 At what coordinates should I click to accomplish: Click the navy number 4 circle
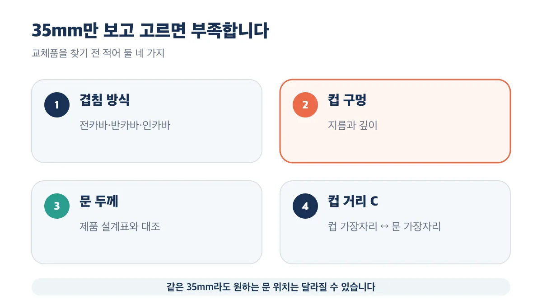point(305,206)
